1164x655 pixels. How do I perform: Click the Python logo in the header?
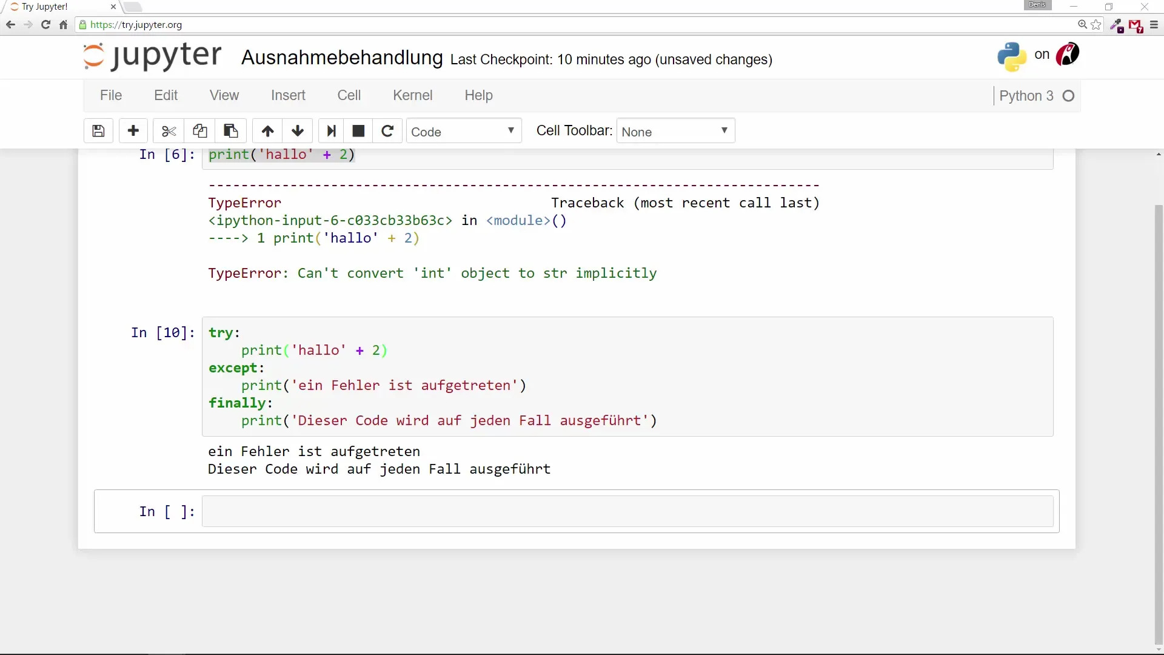pos(1012,56)
